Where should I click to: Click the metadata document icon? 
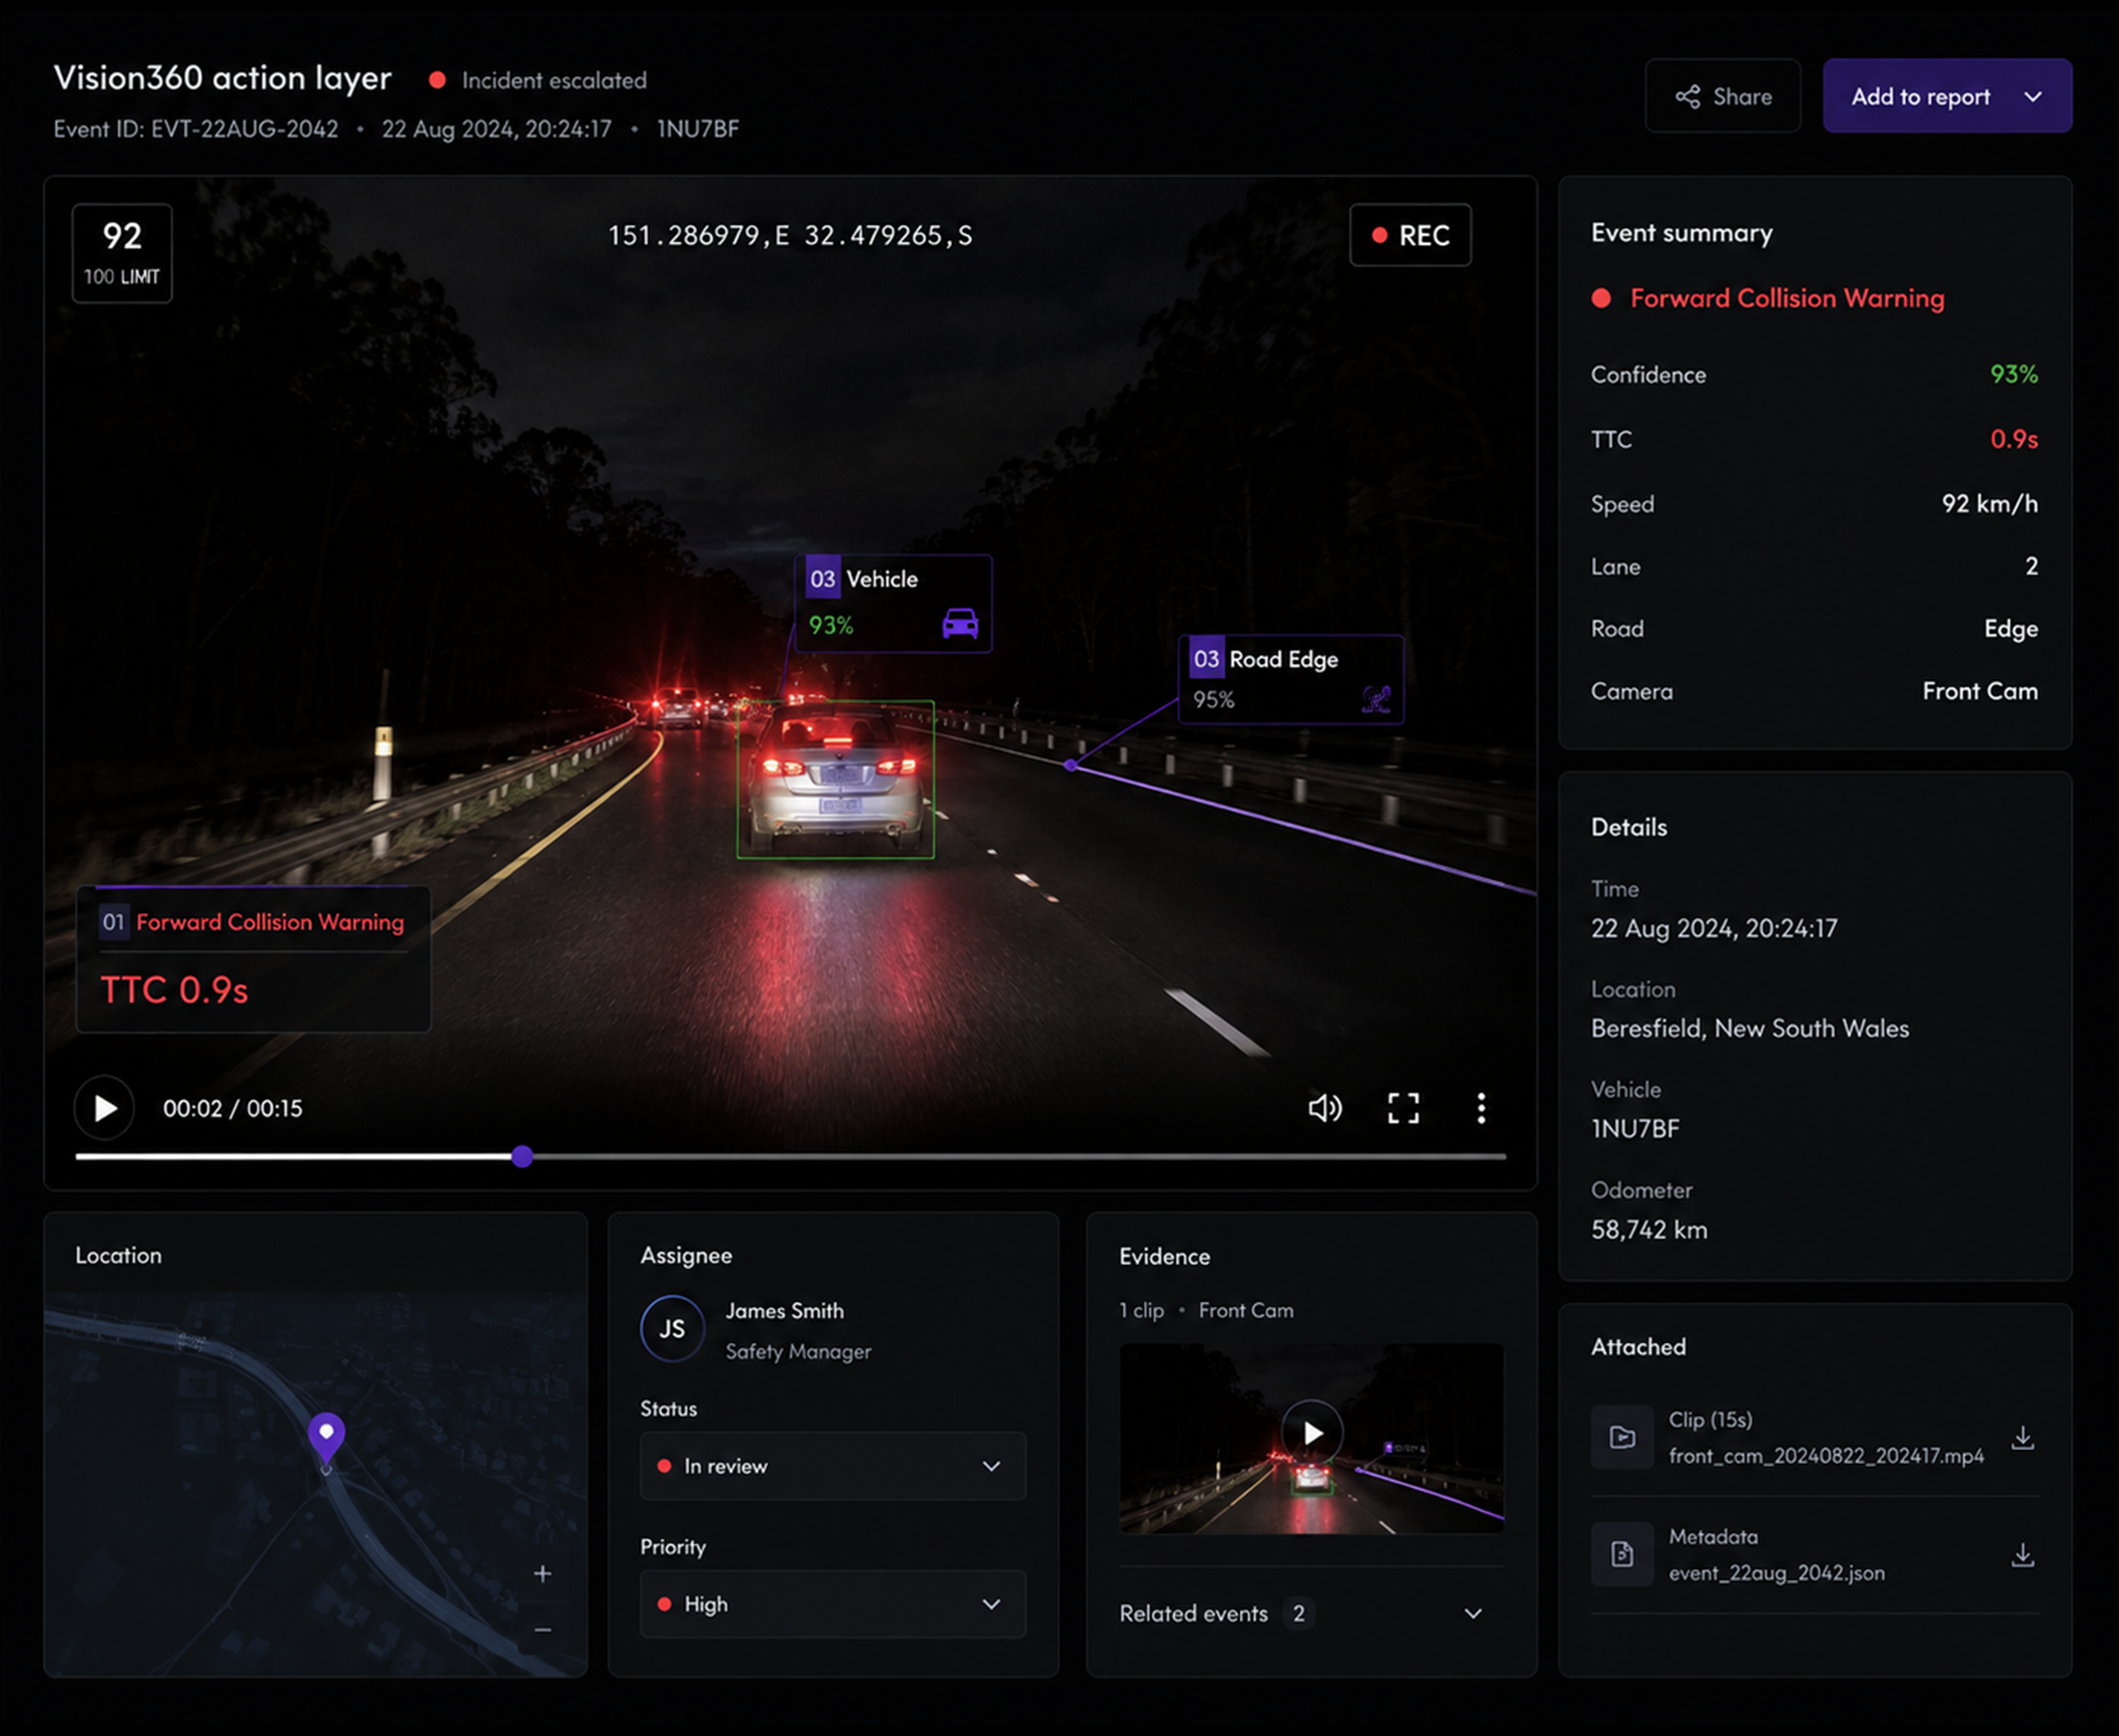point(1622,1554)
